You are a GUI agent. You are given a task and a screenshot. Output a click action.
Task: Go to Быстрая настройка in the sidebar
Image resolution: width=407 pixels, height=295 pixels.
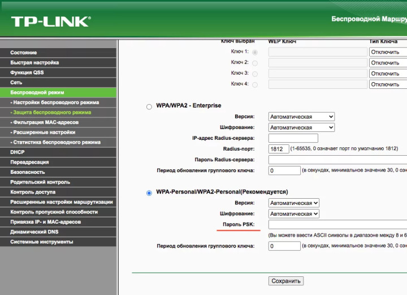pos(34,62)
